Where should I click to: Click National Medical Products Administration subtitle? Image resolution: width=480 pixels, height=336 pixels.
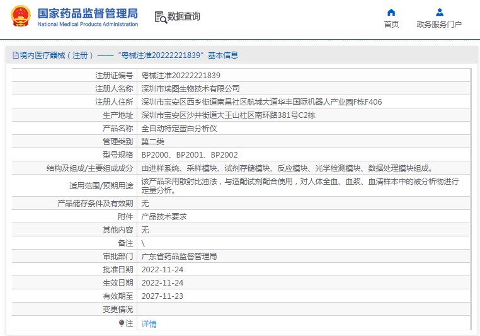tap(88, 24)
